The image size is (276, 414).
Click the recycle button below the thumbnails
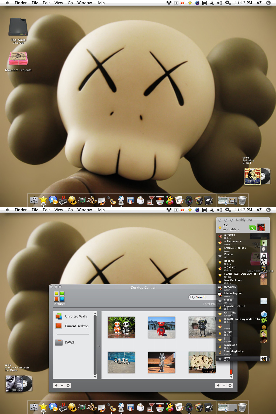(x=230, y=386)
